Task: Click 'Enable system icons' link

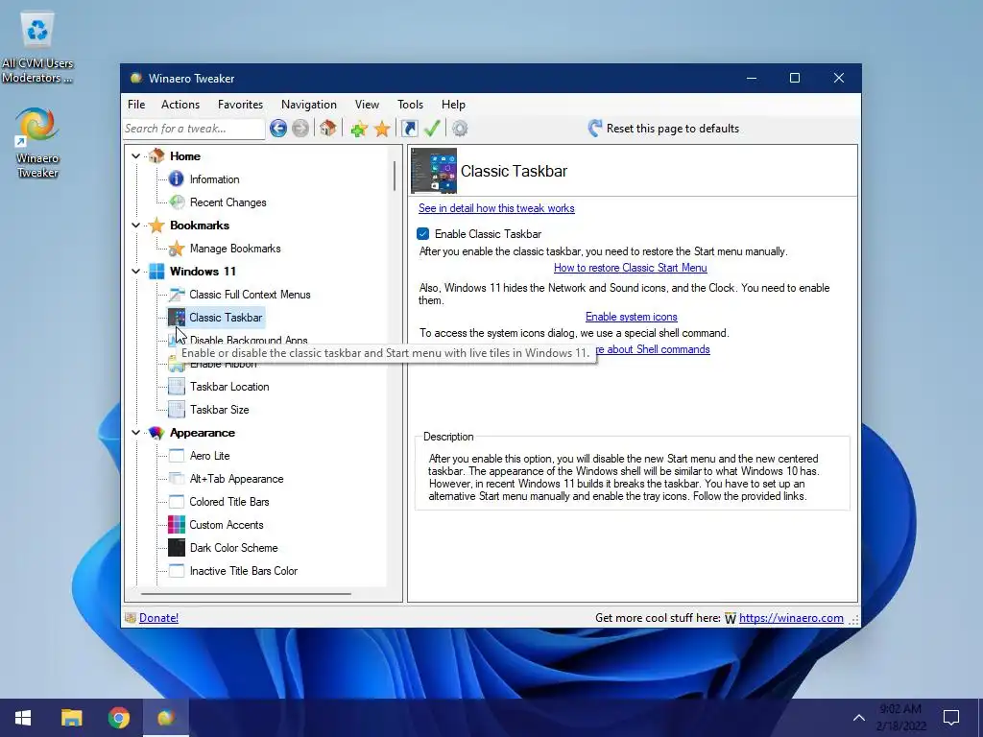Action: pos(632,317)
